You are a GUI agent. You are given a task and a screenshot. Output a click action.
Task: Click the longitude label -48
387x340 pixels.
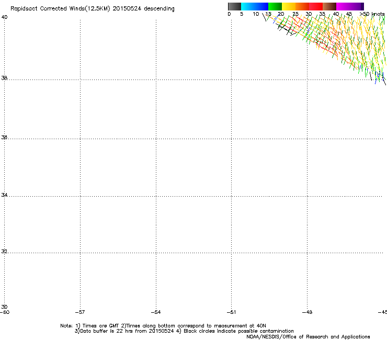pos(307,312)
